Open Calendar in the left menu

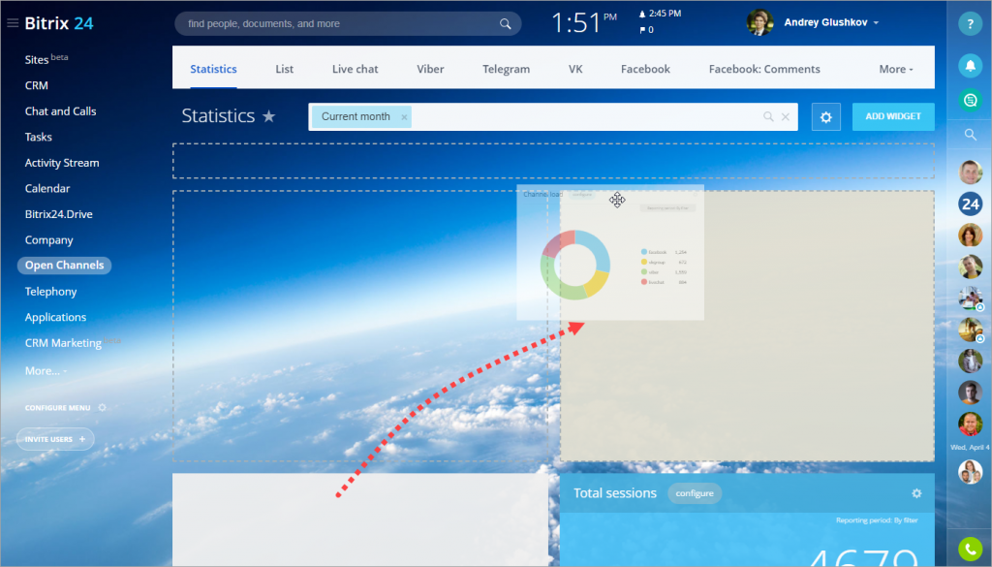[x=47, y=189]
